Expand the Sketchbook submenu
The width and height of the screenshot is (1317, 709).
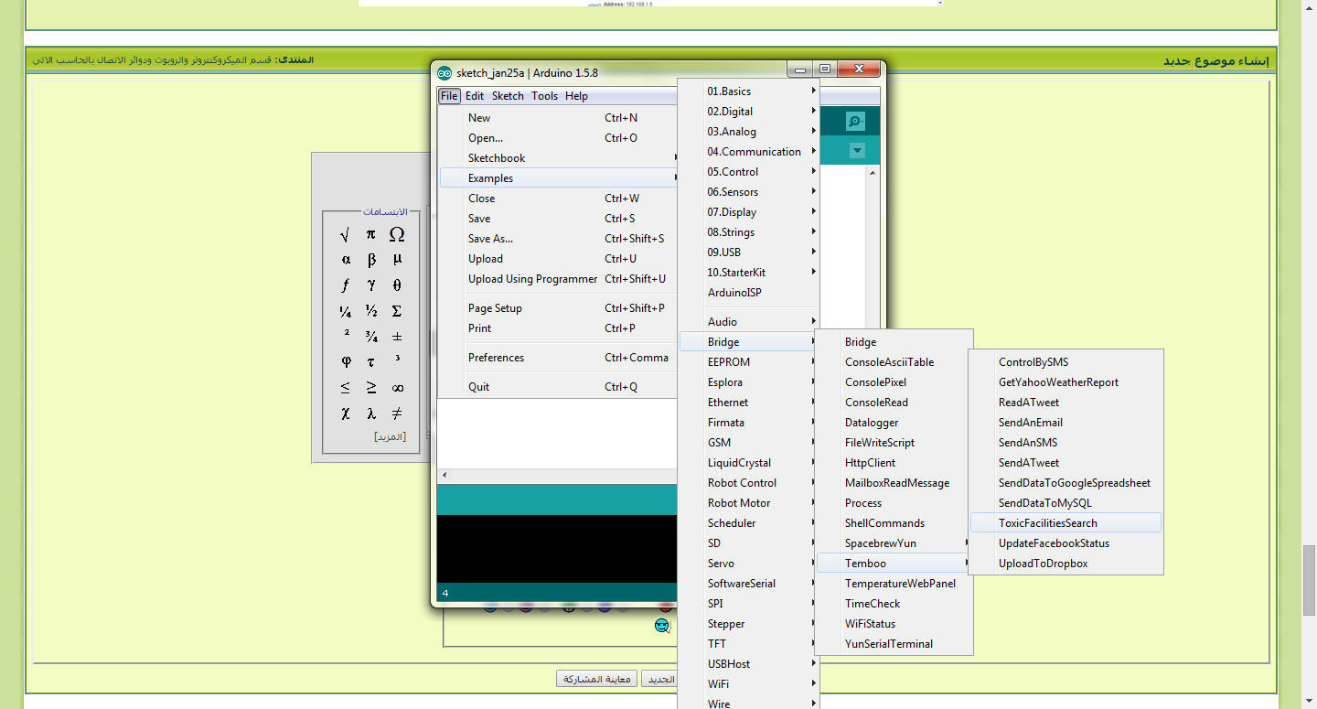click(558, 158)
